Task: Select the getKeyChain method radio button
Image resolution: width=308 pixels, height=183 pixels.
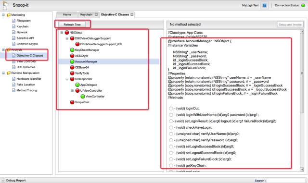Action: click(x=171, y=166)
